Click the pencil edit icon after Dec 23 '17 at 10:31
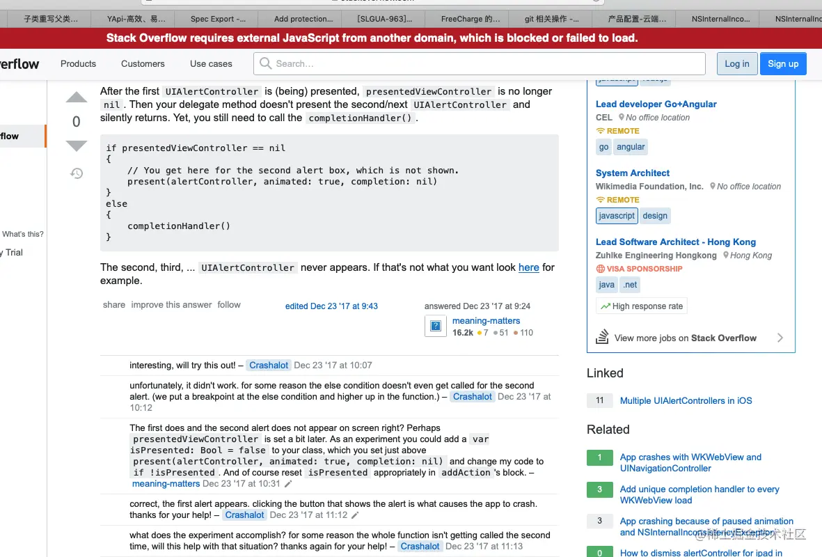Viewport: 822px width, 557px height. [288, 484]
